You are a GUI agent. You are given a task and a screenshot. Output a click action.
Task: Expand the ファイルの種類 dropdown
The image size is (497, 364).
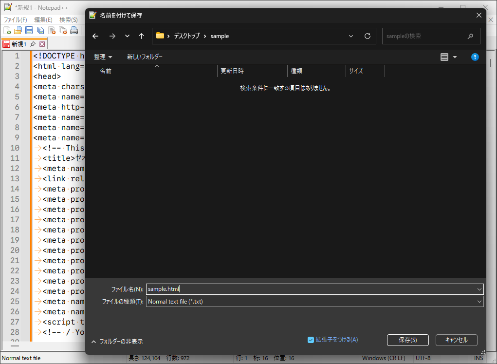coord(479,302)
